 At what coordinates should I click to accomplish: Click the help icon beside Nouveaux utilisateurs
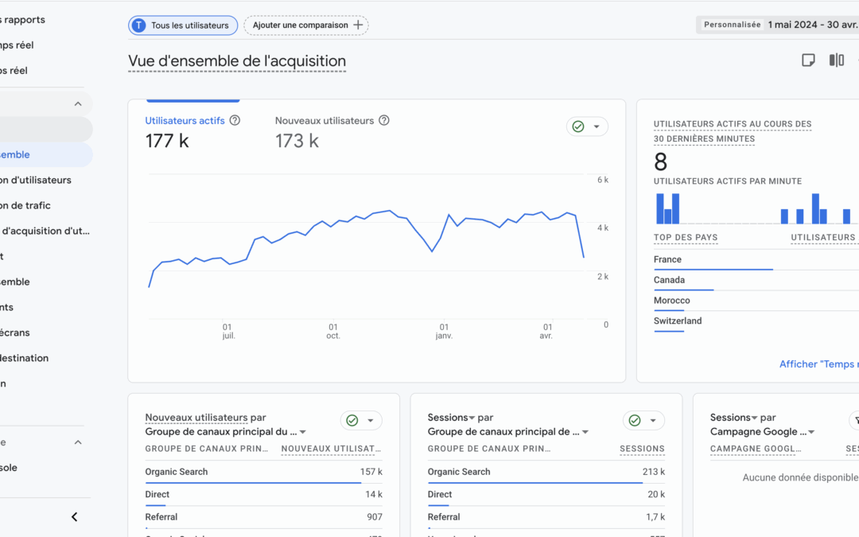[x=384, y=121]
